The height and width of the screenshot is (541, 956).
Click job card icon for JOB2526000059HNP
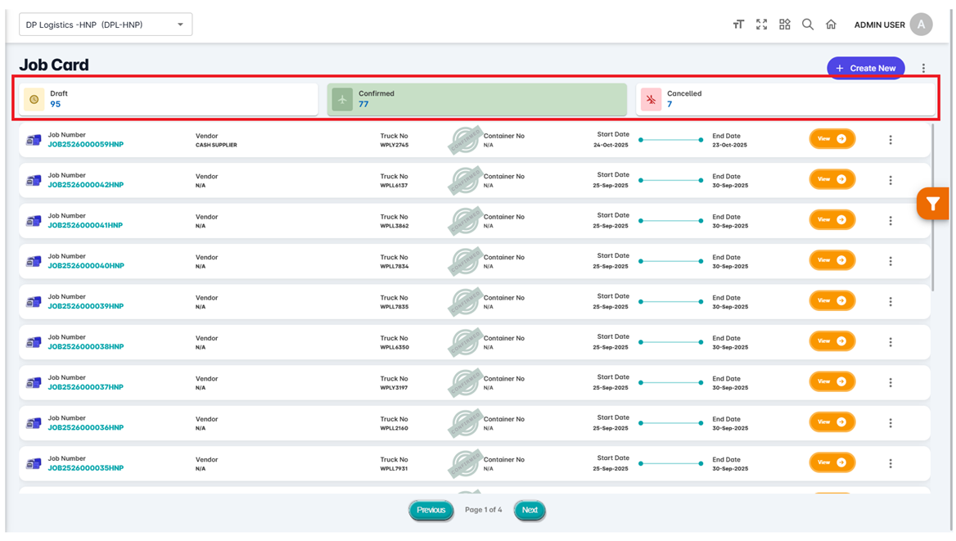click(x=34, y=140)
